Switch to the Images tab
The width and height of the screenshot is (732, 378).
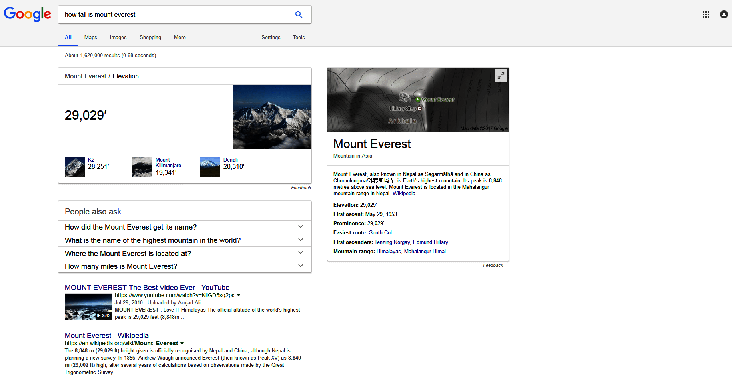(x=118, y=37)
